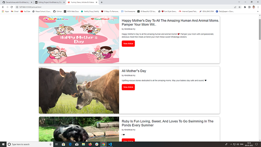Click the taskbar microphone search icon
Viewport: 261px width, 147px height.
pos(50,144)
